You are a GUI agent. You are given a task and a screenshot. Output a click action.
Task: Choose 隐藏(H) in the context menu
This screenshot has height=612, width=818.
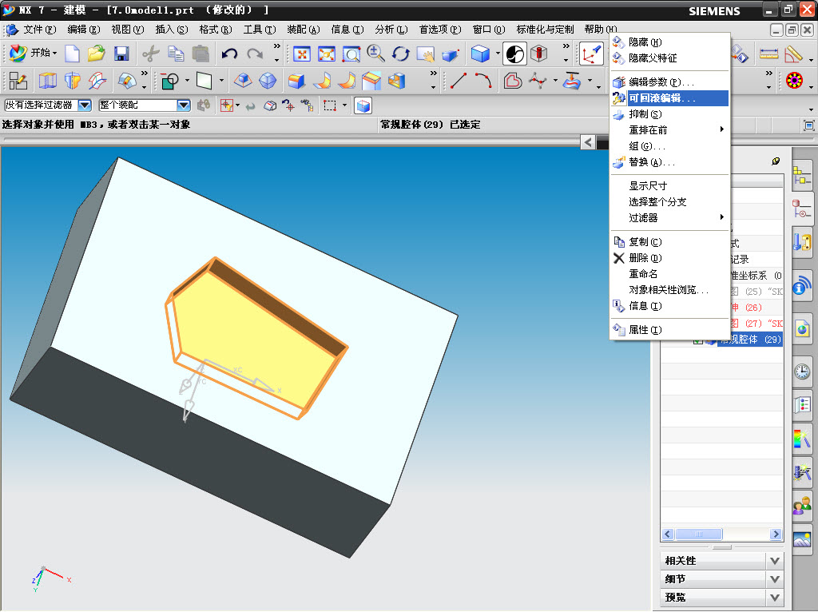click(669, 42)
